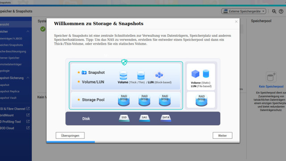The image size is (286, 161).
Task: Click the Überspringen button
Action: tap(70, 136)
